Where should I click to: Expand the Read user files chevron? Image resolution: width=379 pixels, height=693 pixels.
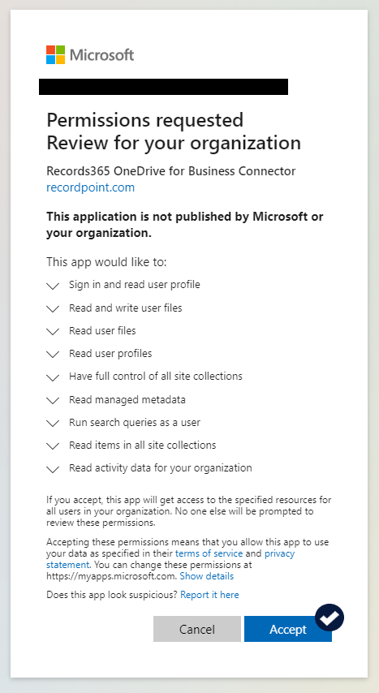[x=53, y=332]
